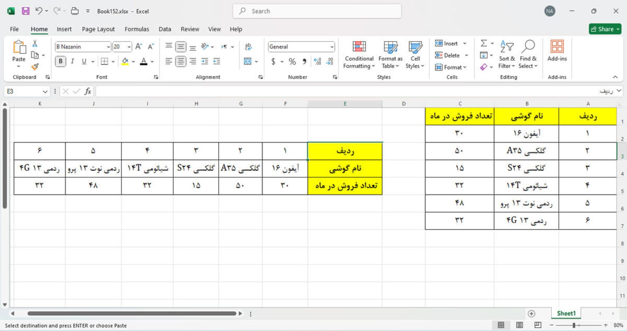
Task: Open General number format dropdown
Action: pos(332,47)
